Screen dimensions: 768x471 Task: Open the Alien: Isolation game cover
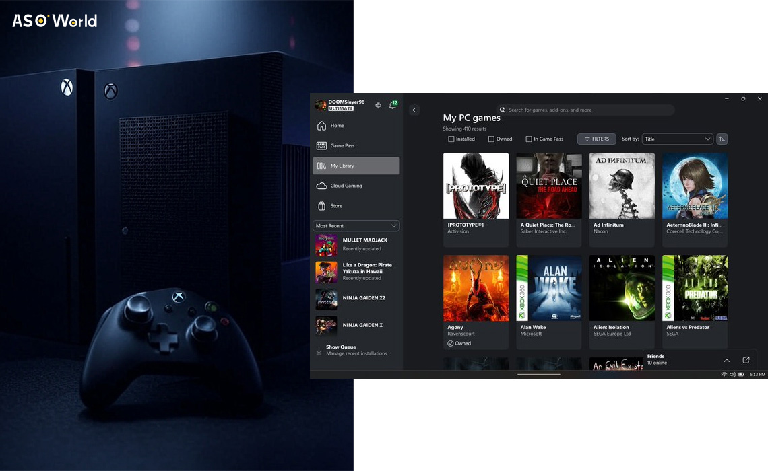click(622, 288)
